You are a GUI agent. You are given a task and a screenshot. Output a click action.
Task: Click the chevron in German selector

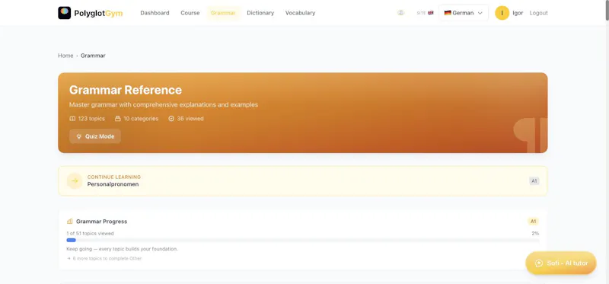(x=480, y=13)
